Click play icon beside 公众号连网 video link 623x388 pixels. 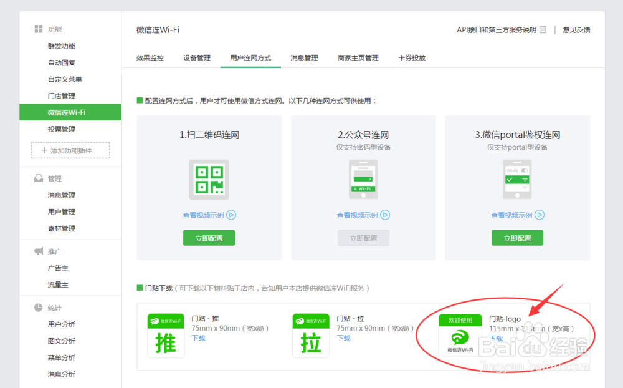pyautogui.click(x=385, y=215)
